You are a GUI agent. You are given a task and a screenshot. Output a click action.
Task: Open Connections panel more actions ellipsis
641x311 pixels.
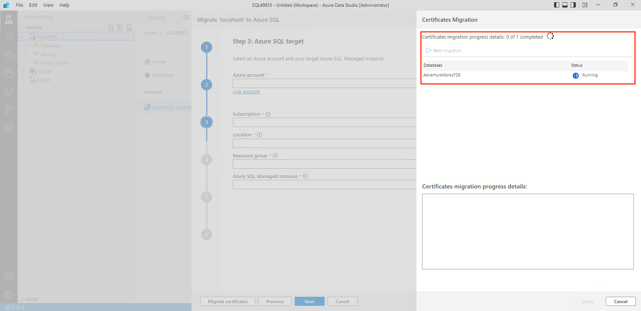pos(126,17)
